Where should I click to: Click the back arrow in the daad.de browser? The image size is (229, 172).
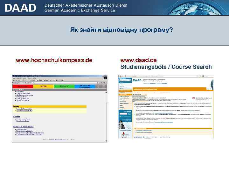[x=121, y=76]
